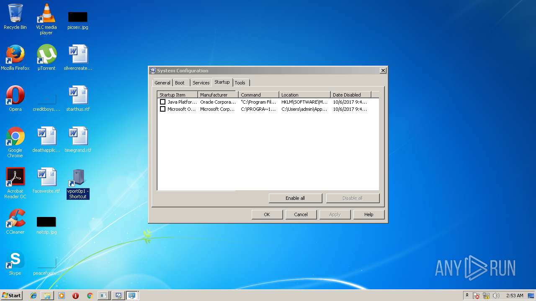The width and height of the screenshot is (536, 301).
Task: Click OK in System Configuration
Action: pos(267,214)
